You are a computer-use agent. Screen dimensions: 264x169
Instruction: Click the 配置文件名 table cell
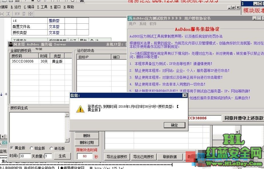pyautogui.click(x=30, y=27)
